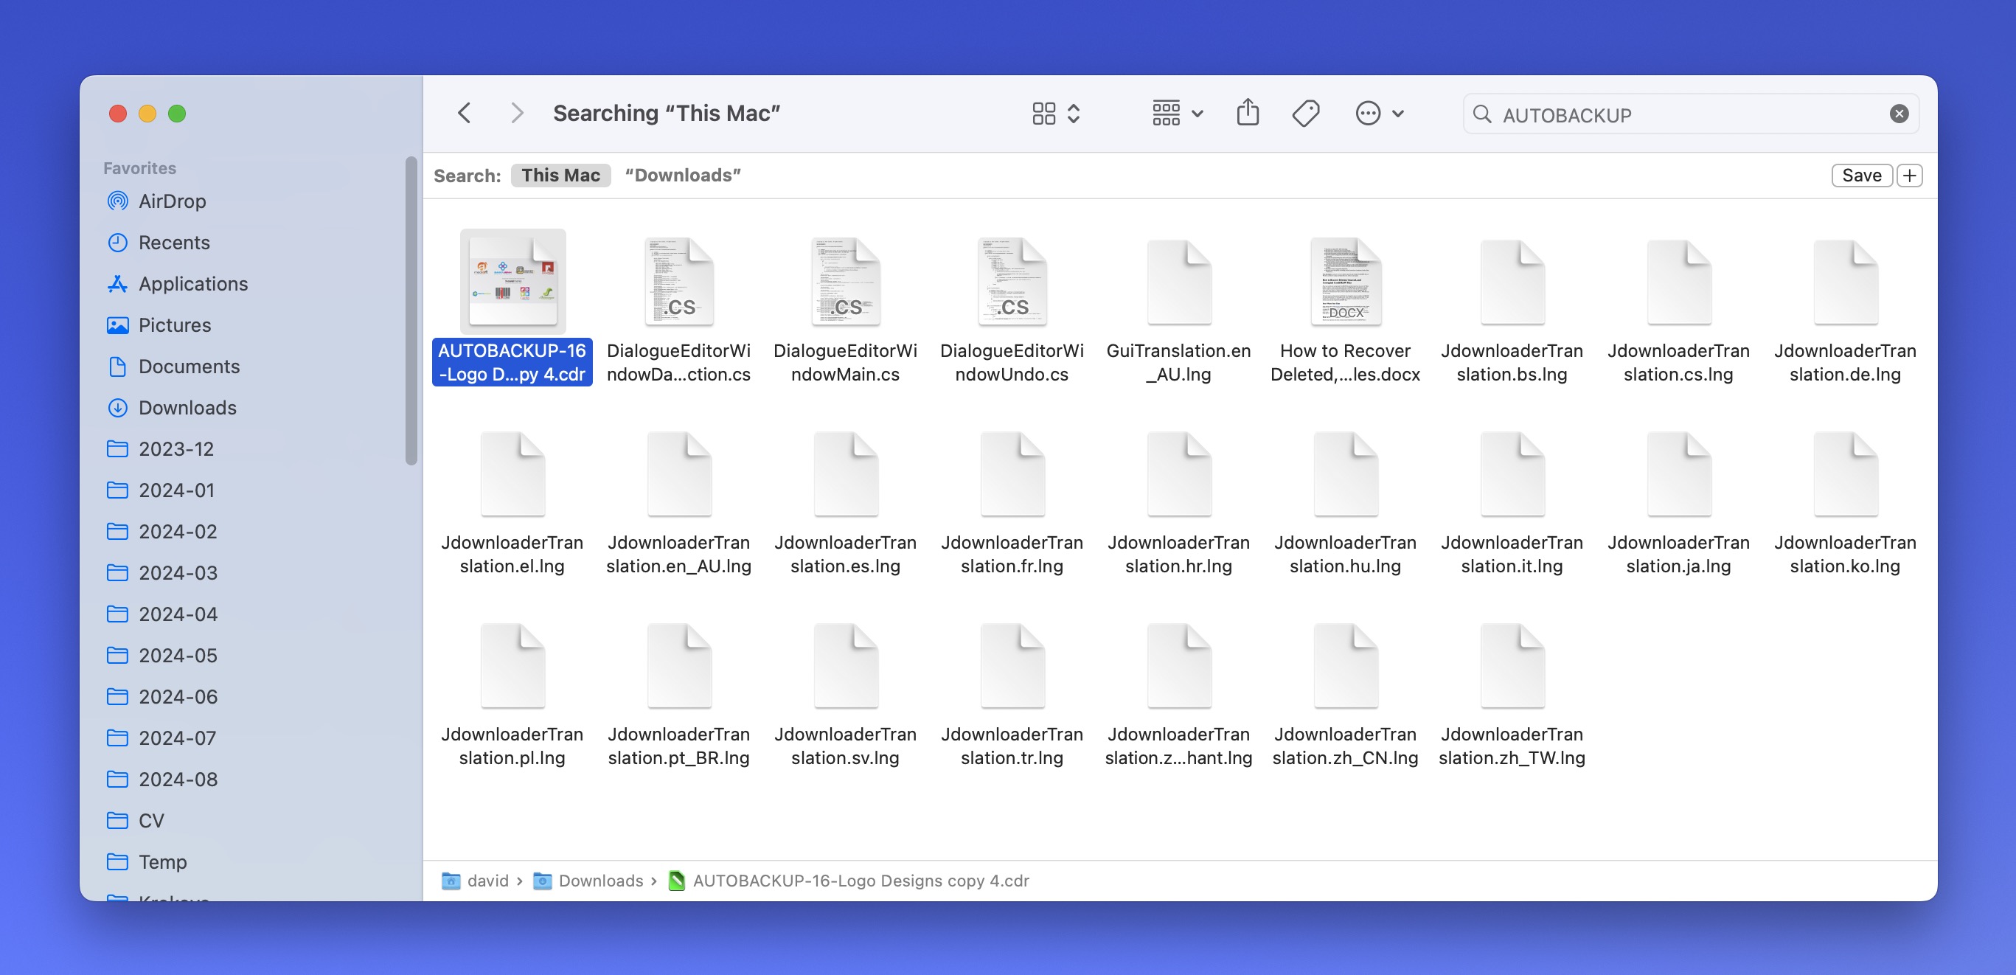This screenshot has width=2016, height=975.
Task: Select JdownloaderTranslation.zh_TW.lng file icon
Action: [1512, 665]
